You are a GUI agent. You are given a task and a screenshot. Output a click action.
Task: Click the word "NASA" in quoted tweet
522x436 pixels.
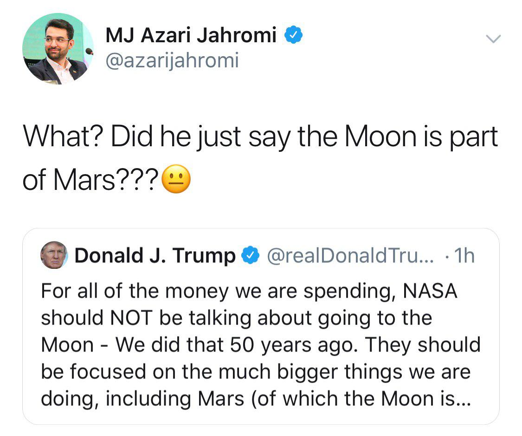pyautogui.click(x=430, y=292)
